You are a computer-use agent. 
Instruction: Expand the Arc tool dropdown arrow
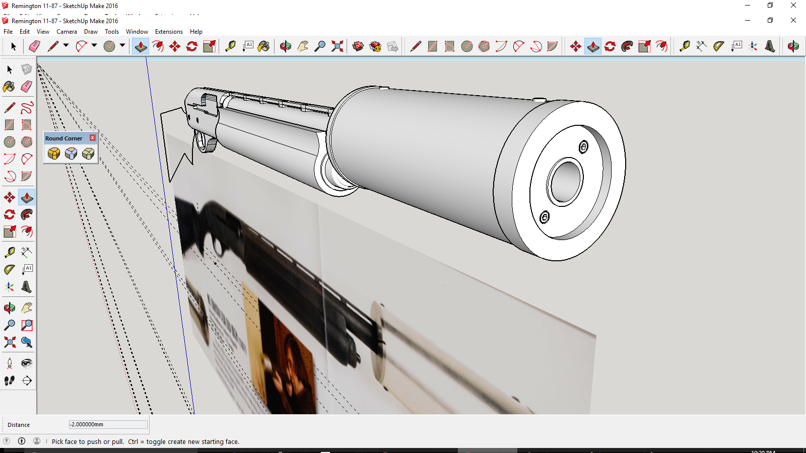pos(94,45)
